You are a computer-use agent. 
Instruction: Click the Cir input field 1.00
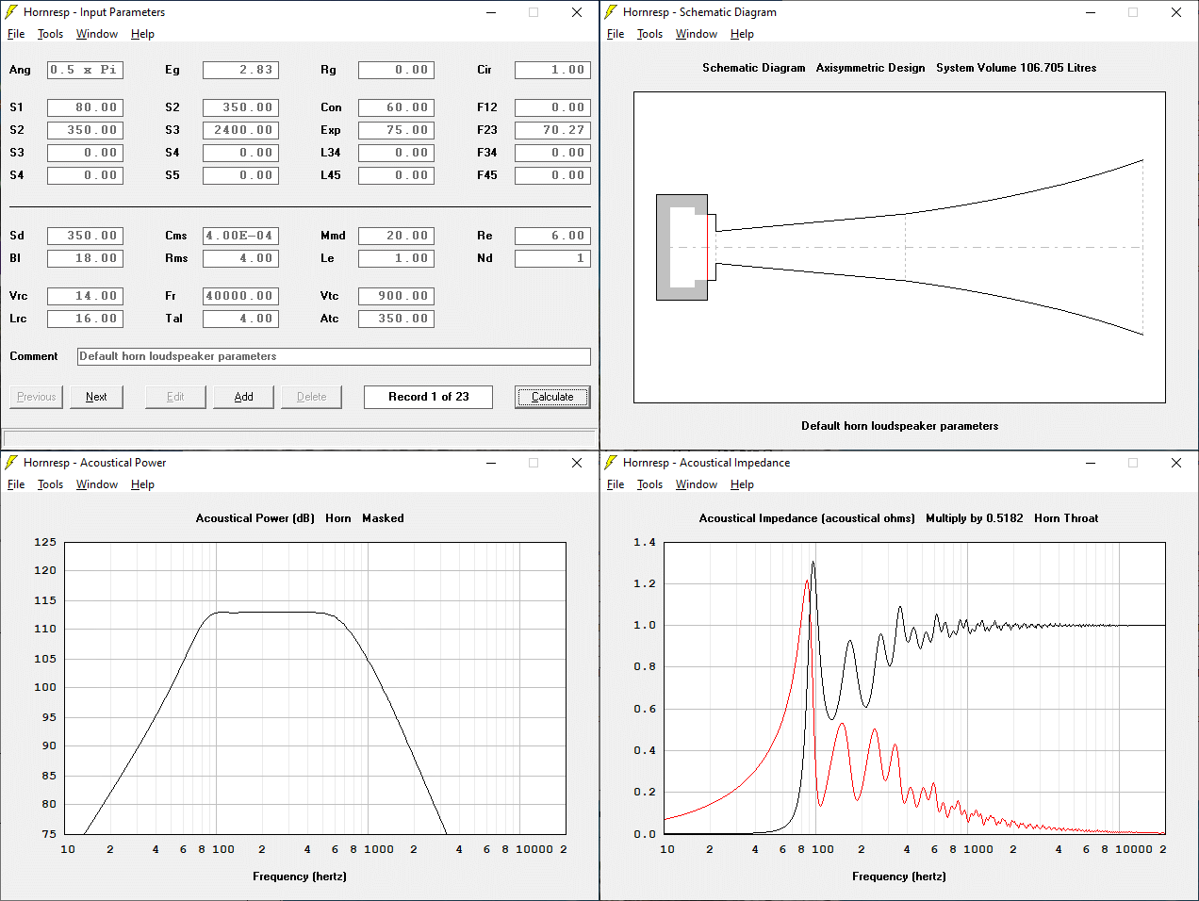[552, 70]
